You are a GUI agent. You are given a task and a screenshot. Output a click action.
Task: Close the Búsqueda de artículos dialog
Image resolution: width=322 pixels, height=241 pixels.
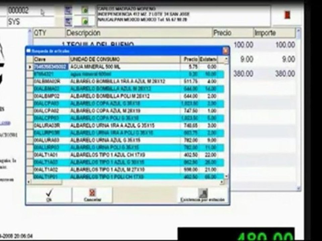click(225, 51)
